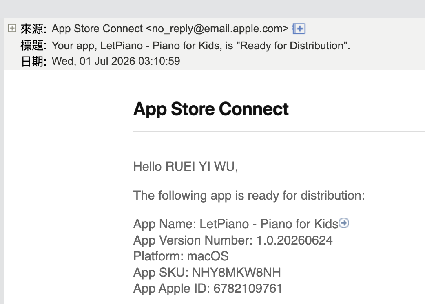The height and width of the screenshot is (304, 425).
Task: Click the 來源 header label
Action: [x=33, y=29]
